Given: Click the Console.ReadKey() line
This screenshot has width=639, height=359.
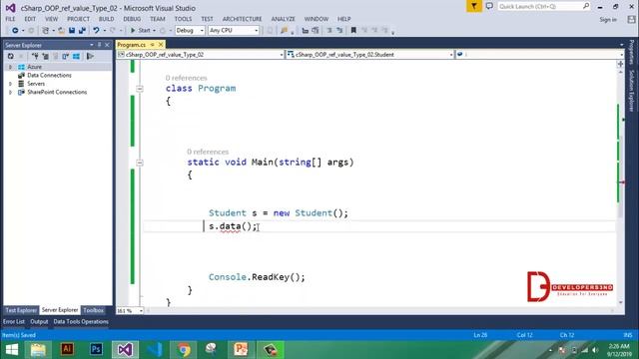Looking at the screenshot, I should pyautogui.click(x=257, y=277).
